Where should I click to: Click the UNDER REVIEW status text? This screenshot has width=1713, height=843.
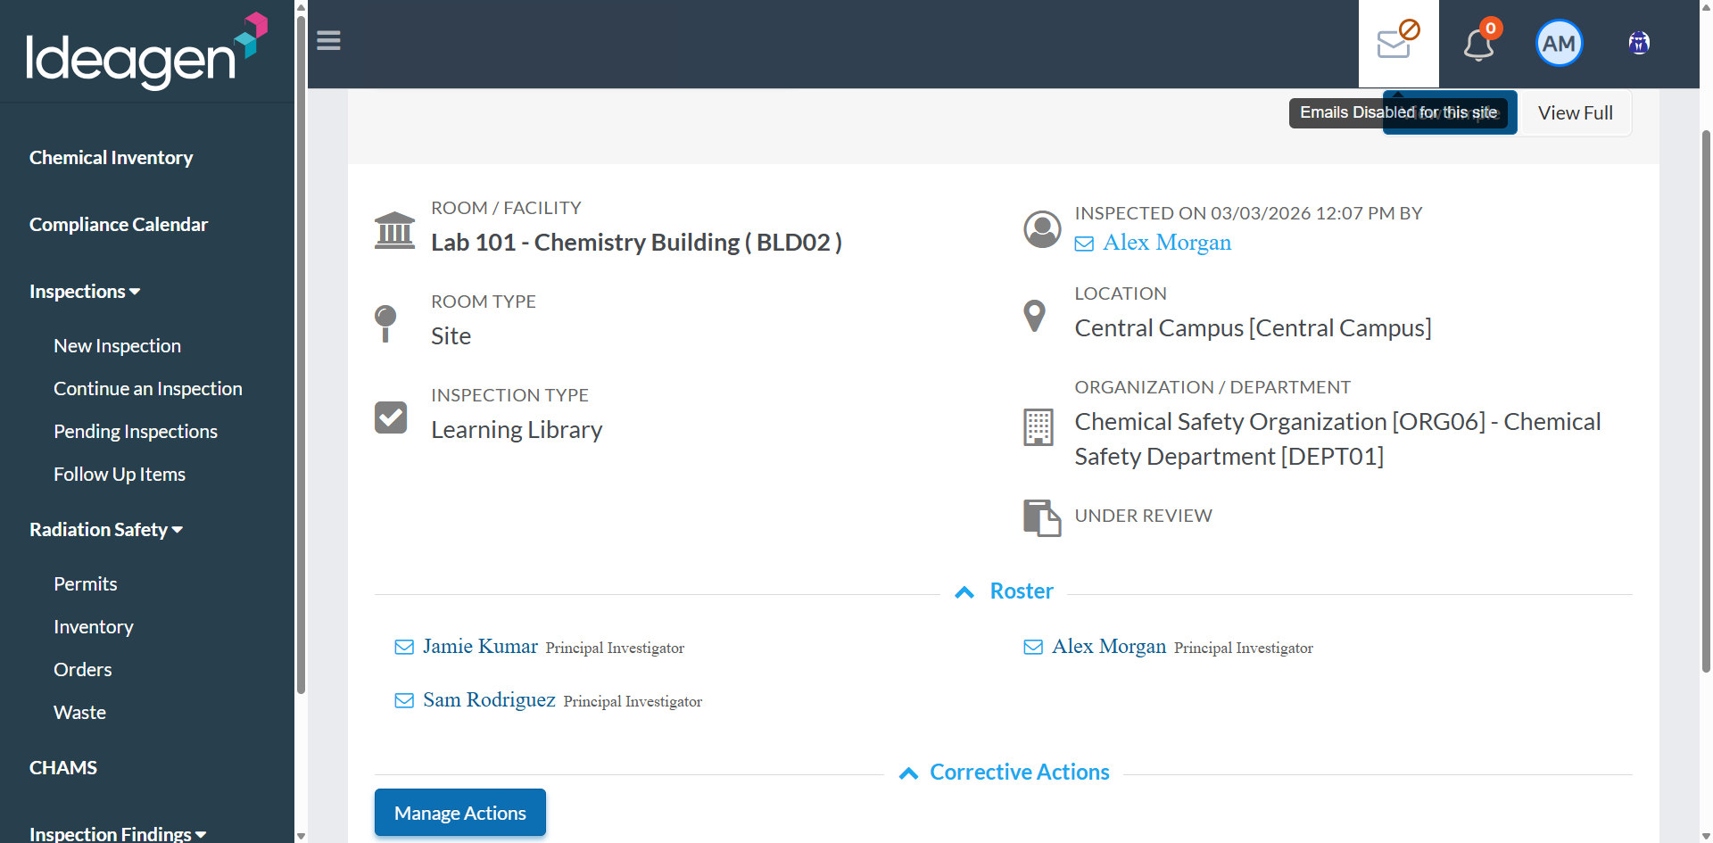[1143, 516]
